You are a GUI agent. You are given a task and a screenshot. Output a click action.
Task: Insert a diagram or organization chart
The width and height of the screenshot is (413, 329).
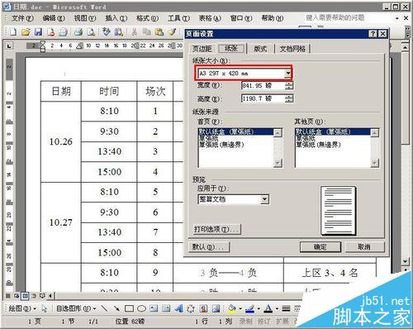pos(191,308)
